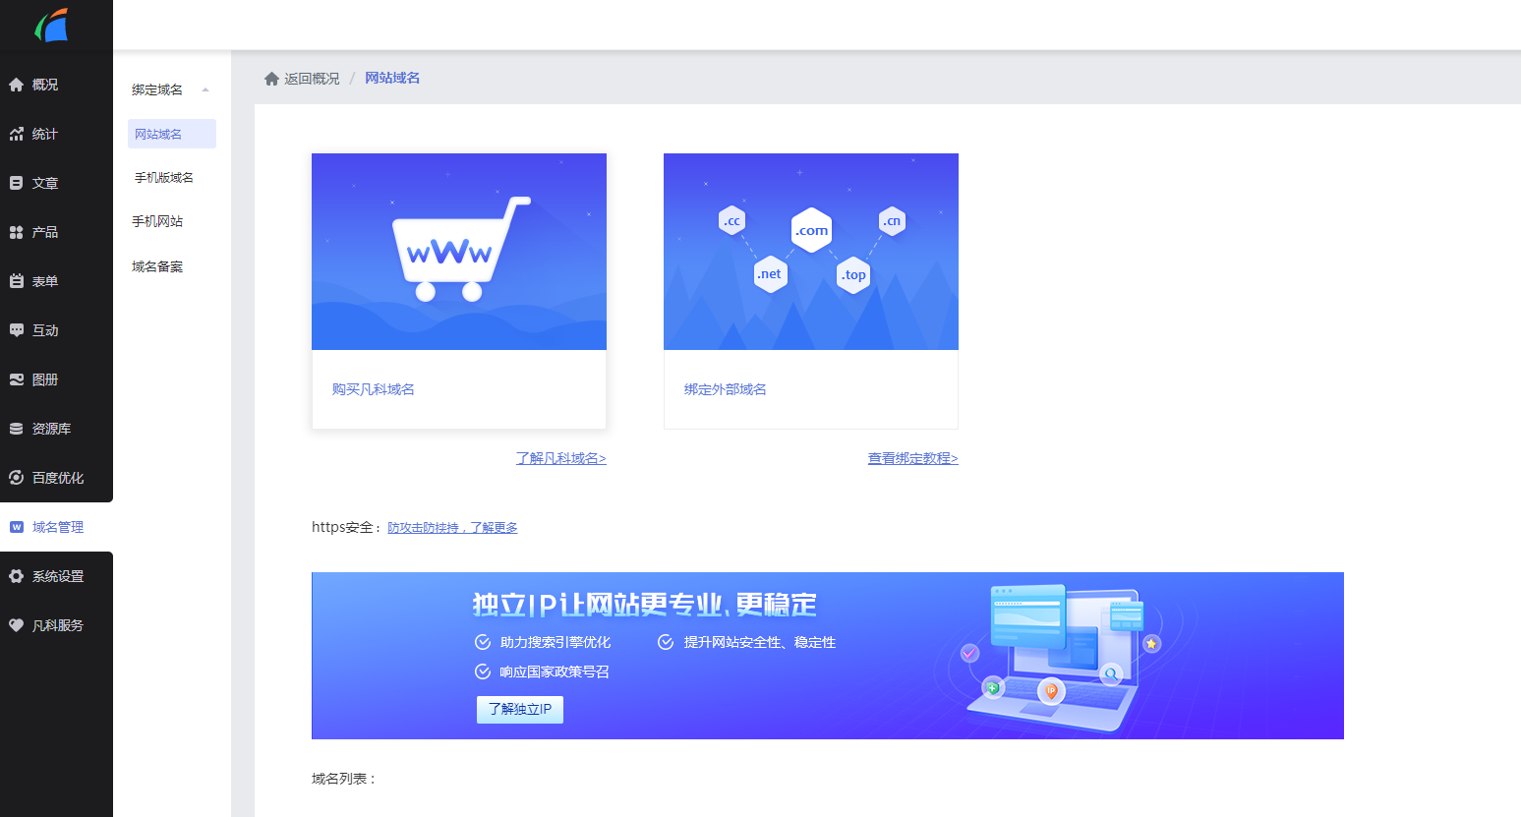Click the 表单 forms icon
This screenshot has height=817, width=1521.
(39, 281)
